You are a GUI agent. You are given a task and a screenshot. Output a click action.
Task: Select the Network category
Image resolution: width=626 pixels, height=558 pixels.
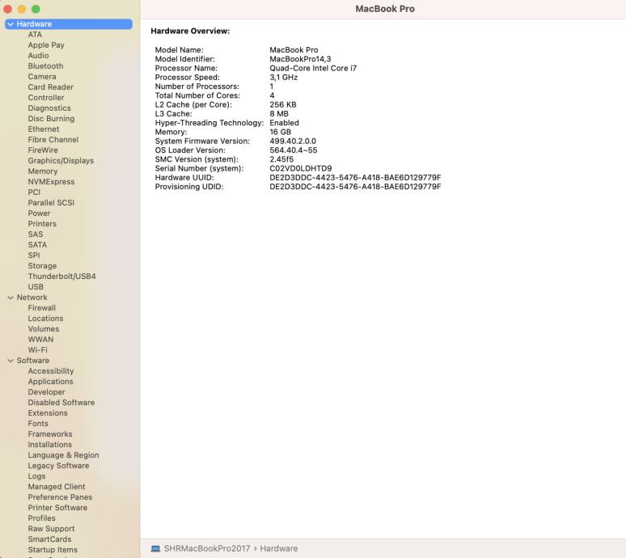click(x=32, y=298)
